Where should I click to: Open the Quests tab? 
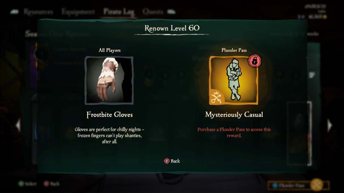pos(153,12)
